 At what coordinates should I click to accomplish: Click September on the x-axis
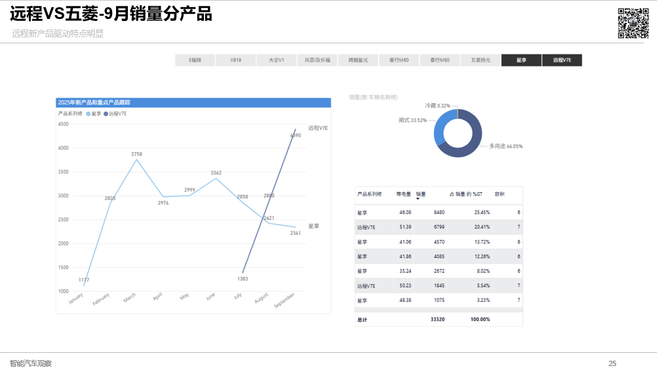(x=284, y=300)
